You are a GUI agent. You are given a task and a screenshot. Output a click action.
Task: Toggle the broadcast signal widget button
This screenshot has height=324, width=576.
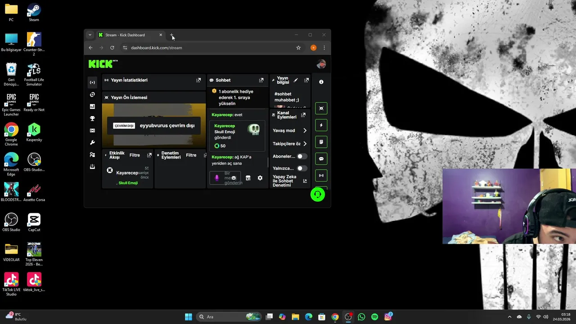point(321,175)
